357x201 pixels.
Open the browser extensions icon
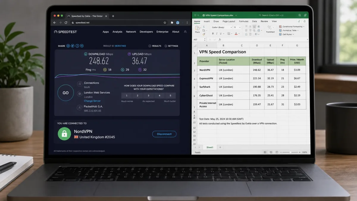[172, 22]
